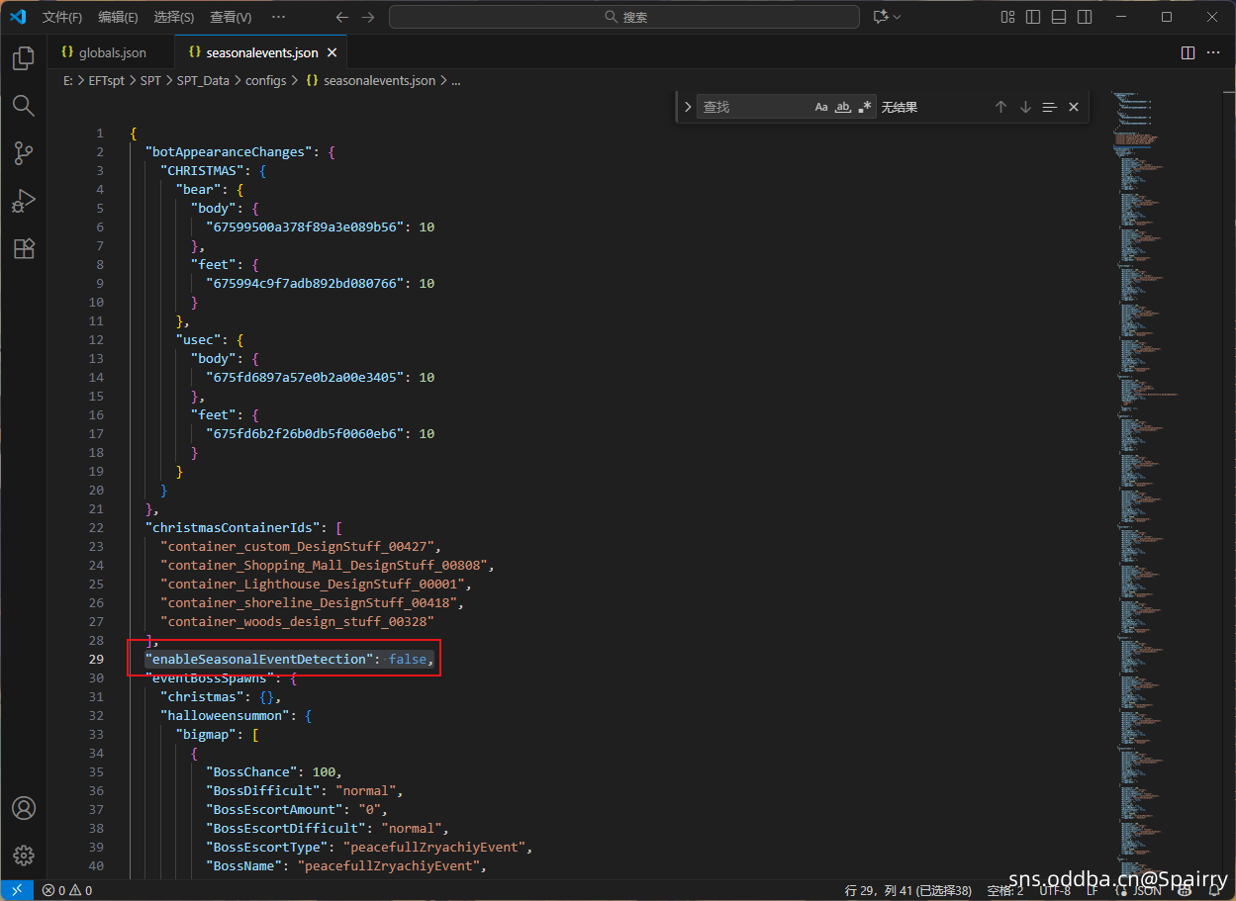Show the overflow menu next to 查看(V)
1236x901 pixels.
pos(278,17)
